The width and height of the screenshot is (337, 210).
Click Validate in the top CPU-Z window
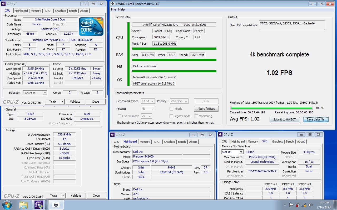coord(75,102)
